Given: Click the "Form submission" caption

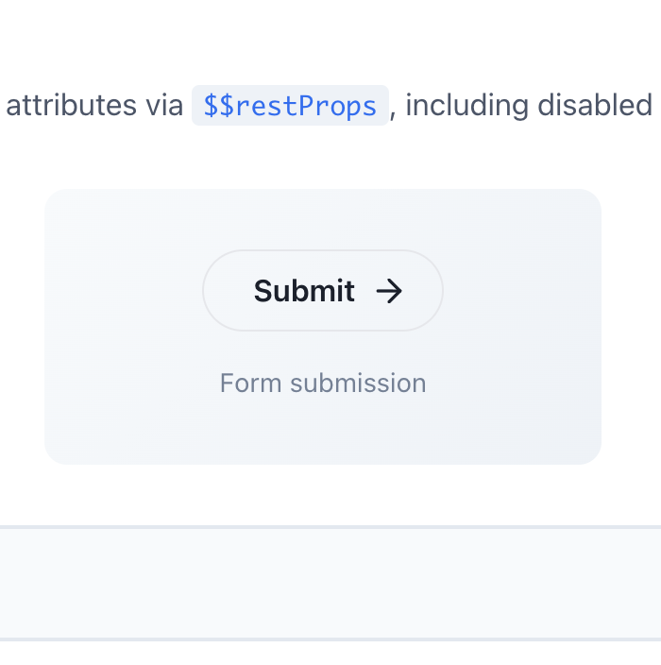Looking at the screenshot, I should [323, 383].
